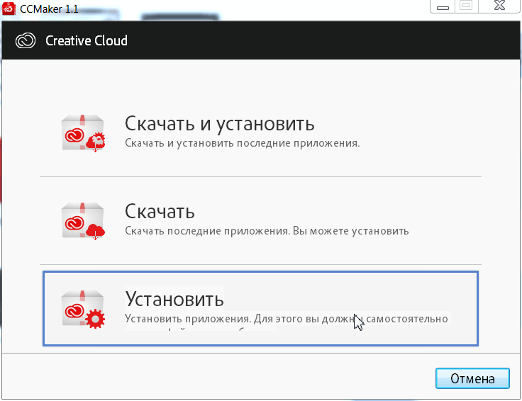
Task: Click 'Скачать последние приложения. Вы можете установить' text
Action: click(x=267, y=231)
